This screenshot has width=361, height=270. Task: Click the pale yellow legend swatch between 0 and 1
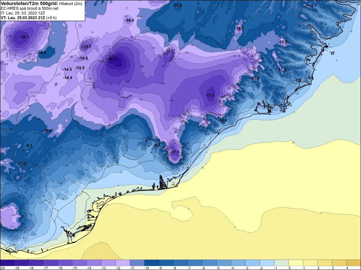[x=296, y=263]
